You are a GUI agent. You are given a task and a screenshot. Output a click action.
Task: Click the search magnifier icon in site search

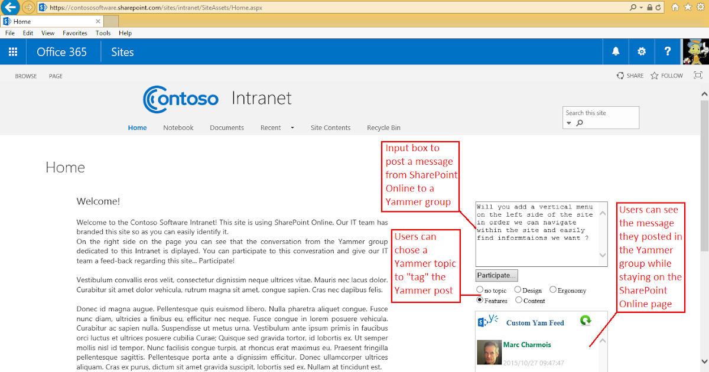click(x=580, y=123)
